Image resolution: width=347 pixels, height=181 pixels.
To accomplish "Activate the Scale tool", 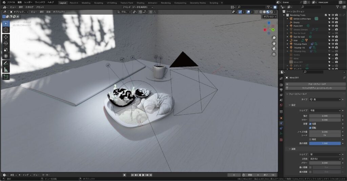I will point(6,50).
